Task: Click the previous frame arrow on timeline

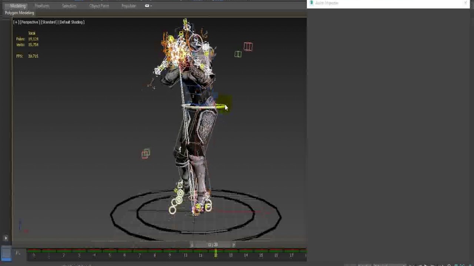Action: [x=192, y=245]
